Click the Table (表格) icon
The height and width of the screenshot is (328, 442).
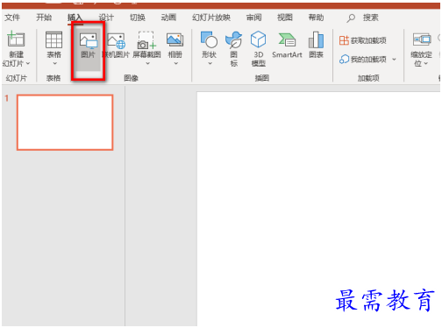(54, 39)
